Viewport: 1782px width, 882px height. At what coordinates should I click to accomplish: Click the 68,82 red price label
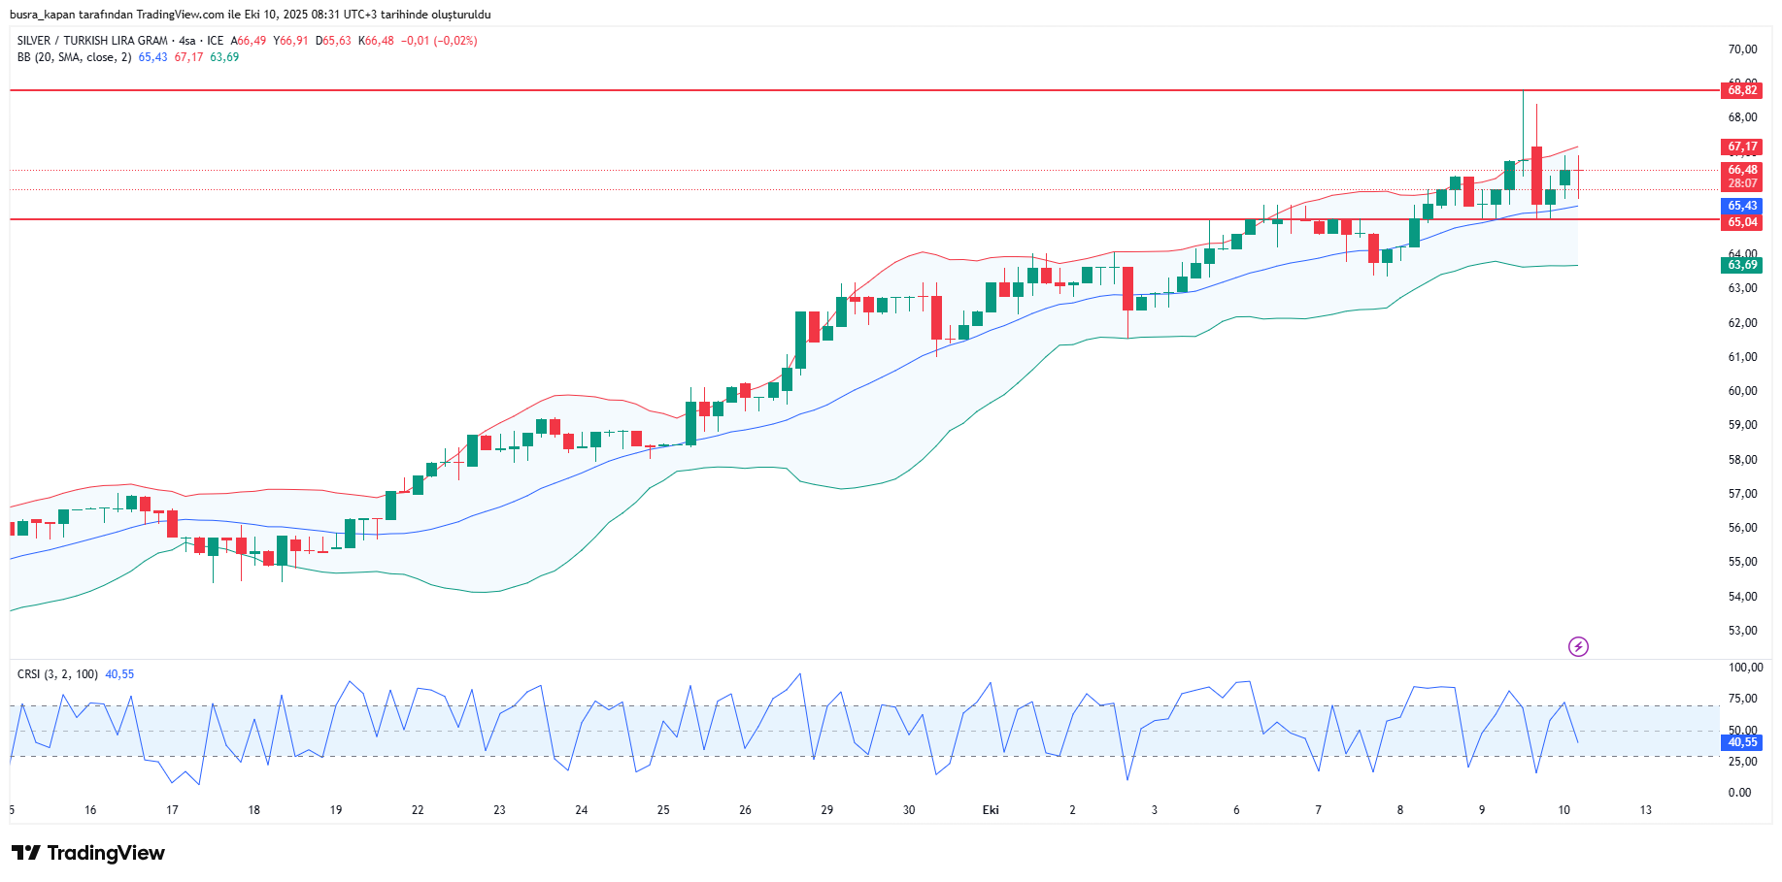(x=1742, y=90)
